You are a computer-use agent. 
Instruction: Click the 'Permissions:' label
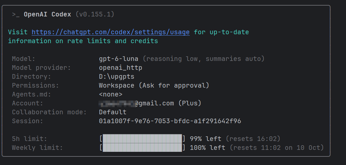point(36,86)
